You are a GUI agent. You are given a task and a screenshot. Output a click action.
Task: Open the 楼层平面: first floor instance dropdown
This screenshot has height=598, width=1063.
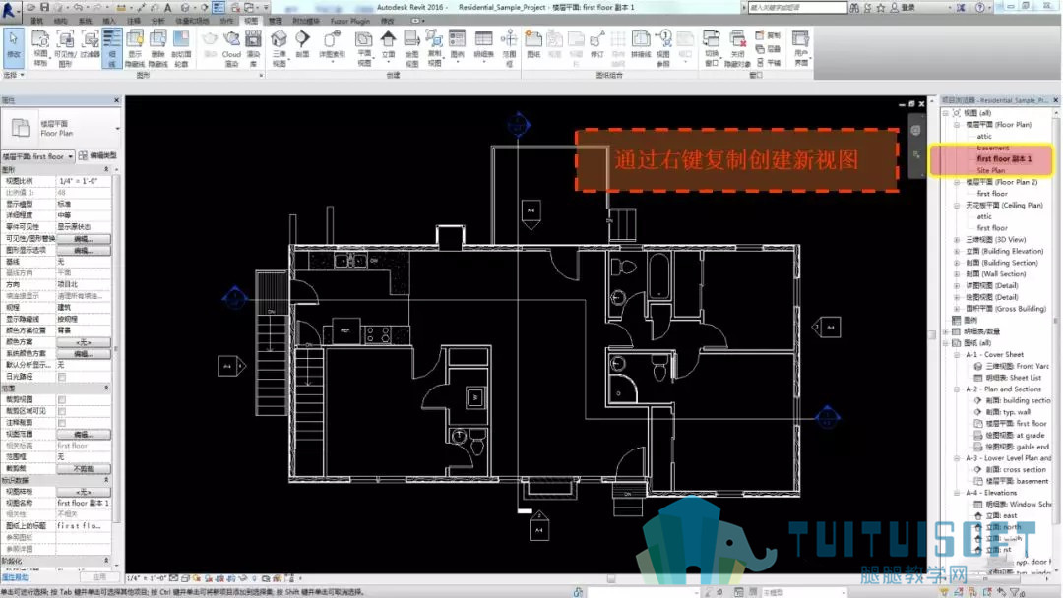tap(38, 156)
